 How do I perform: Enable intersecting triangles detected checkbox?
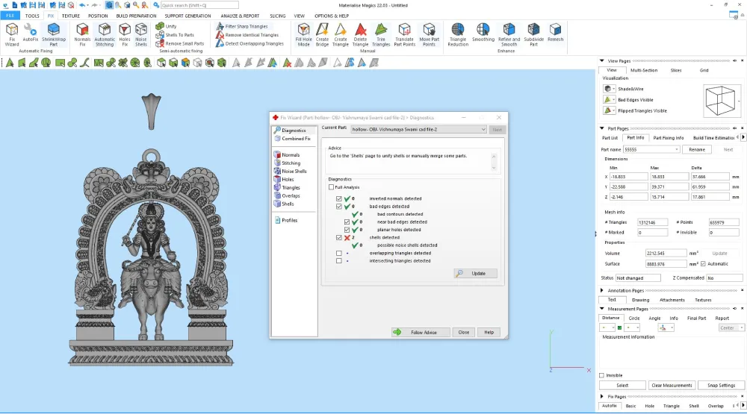338,261
